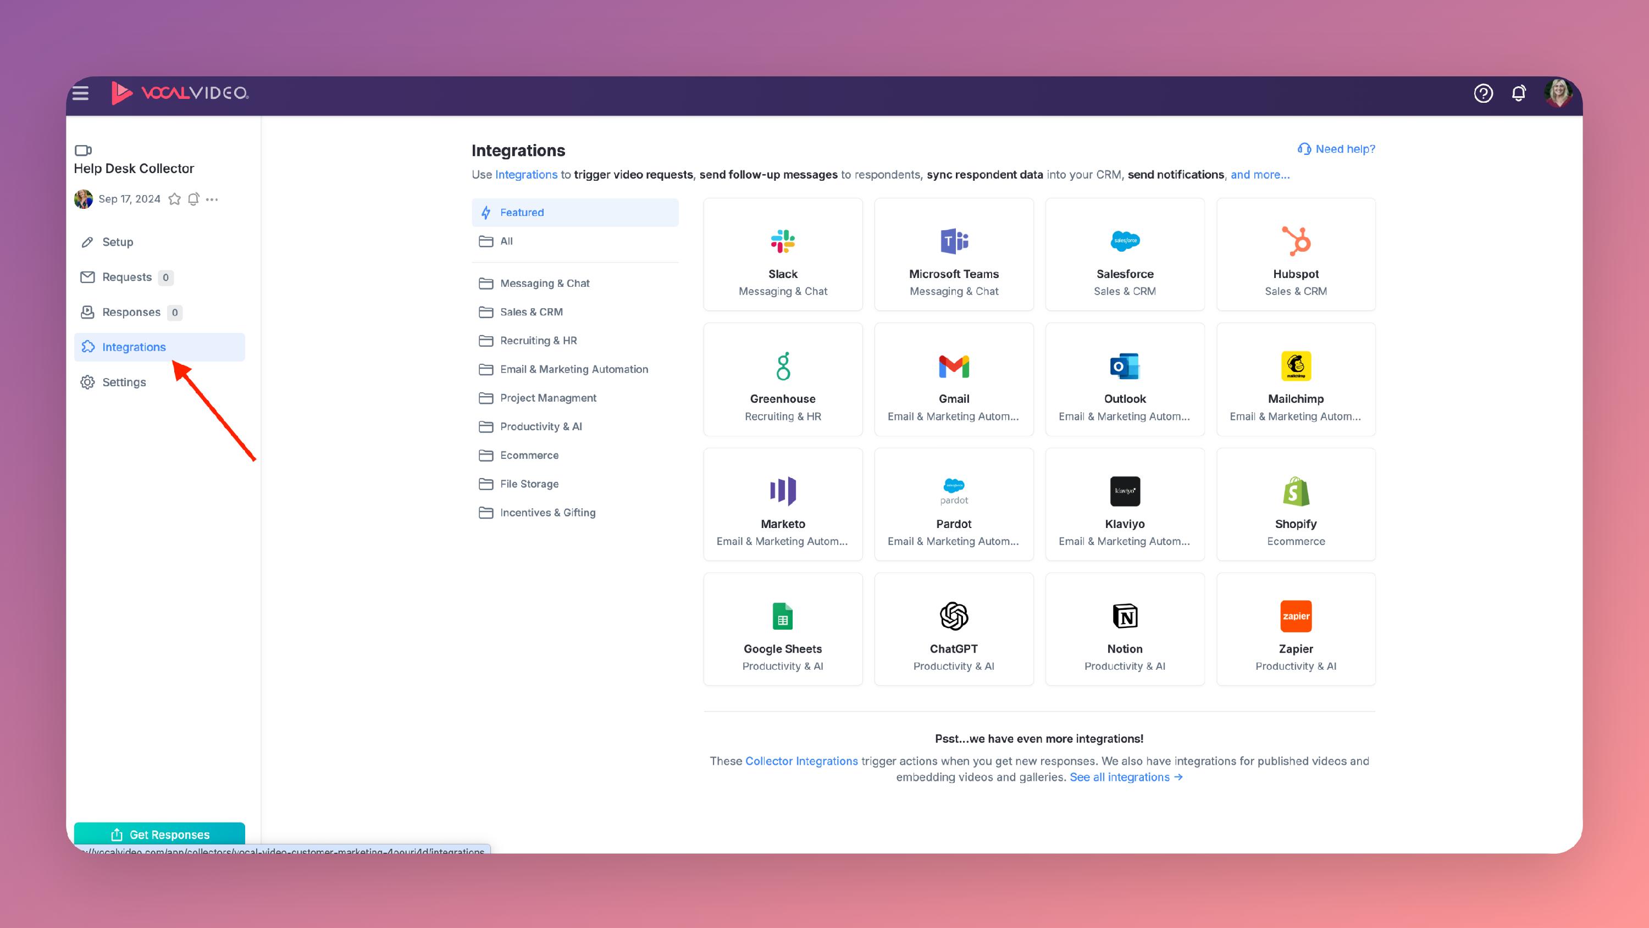This screenshot has height=928, width=1649.
Task: Go to the Settings sidebar item
Action: coord(124,382)
